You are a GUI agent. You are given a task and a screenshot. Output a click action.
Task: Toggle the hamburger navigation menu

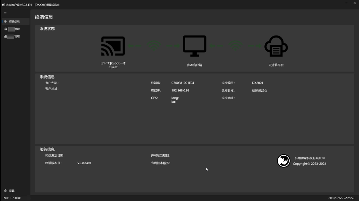[5, 13]
